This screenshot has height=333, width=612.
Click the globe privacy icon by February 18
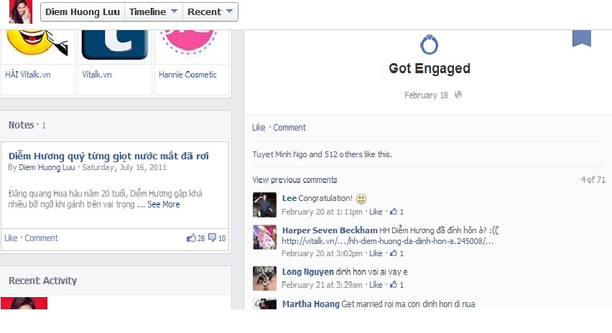458,95
